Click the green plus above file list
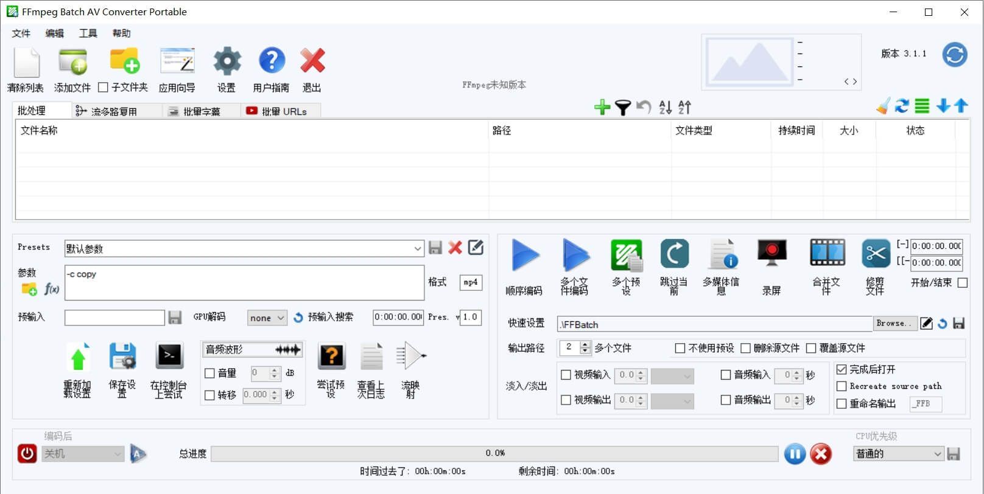The width and height of the screenshot is (984, 494). coord(602,107)
